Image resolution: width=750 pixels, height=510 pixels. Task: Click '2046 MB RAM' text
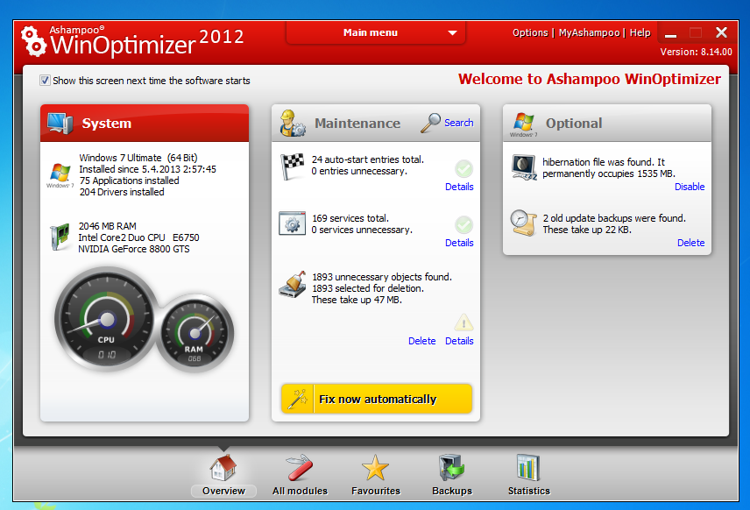pyautogui.click(x=107, y=226)
